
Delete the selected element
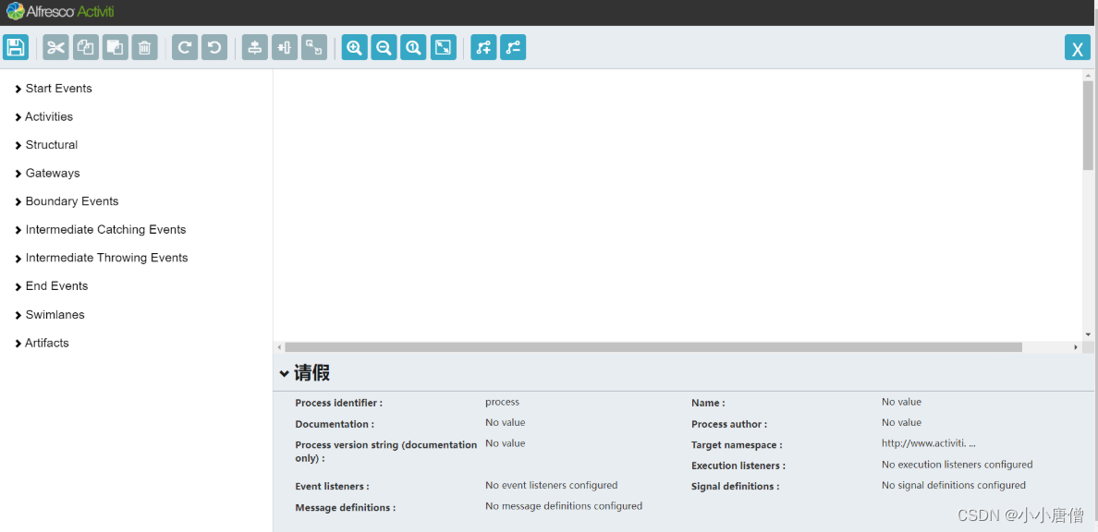144,46
